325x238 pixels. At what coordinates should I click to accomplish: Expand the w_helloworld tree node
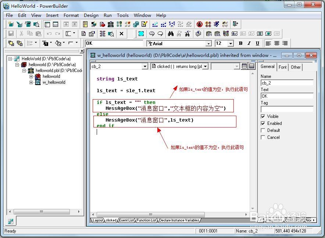point(31,82)
